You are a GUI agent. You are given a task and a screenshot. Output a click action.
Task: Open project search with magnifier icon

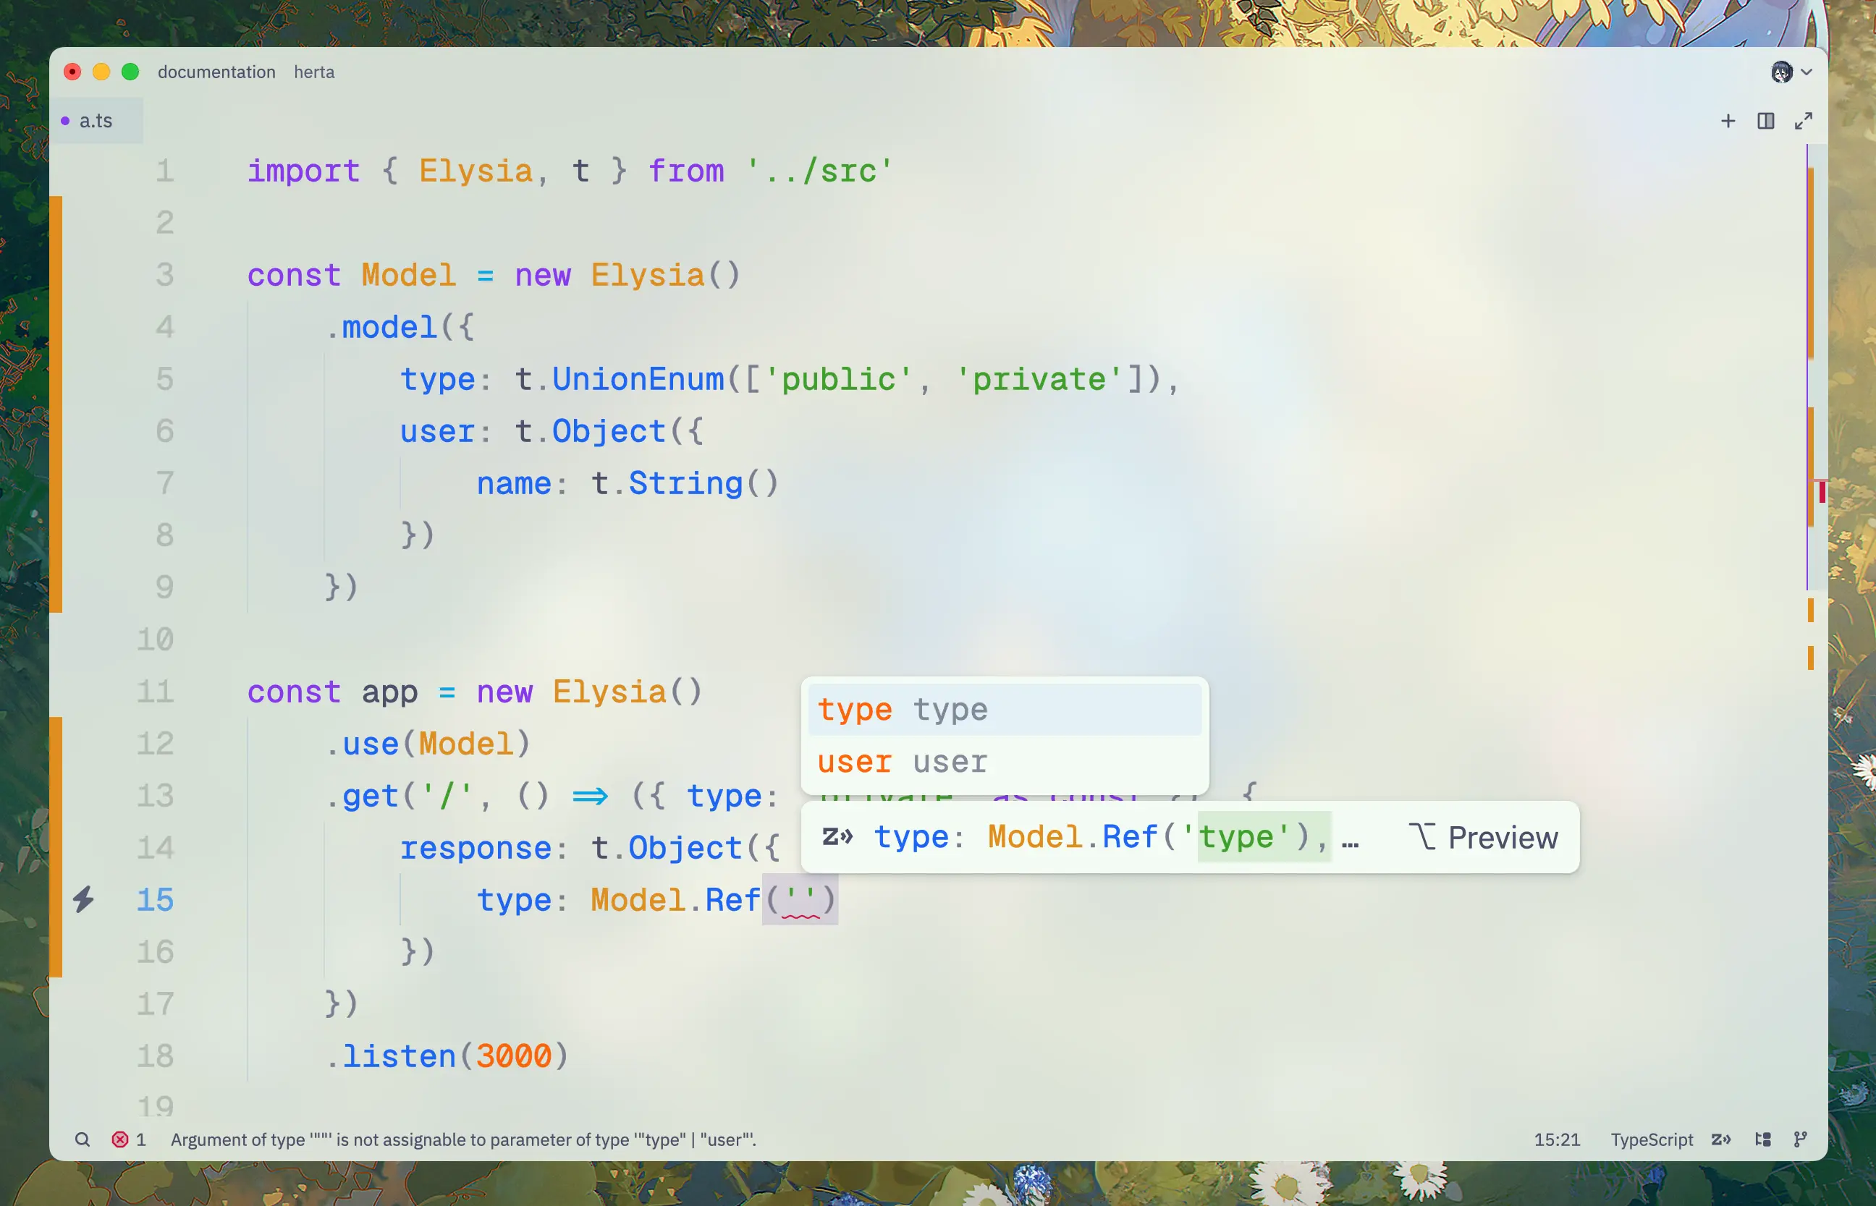click(x=83, y=1139)
